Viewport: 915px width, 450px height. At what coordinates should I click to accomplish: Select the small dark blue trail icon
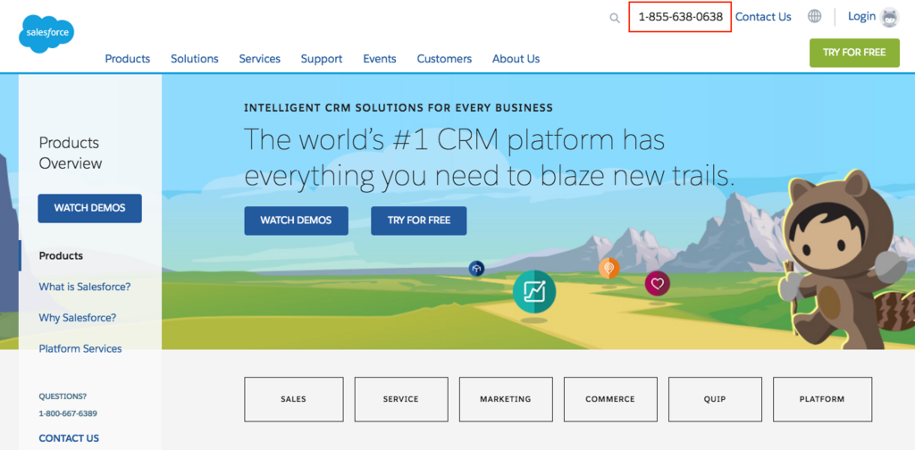coord(477,269)
